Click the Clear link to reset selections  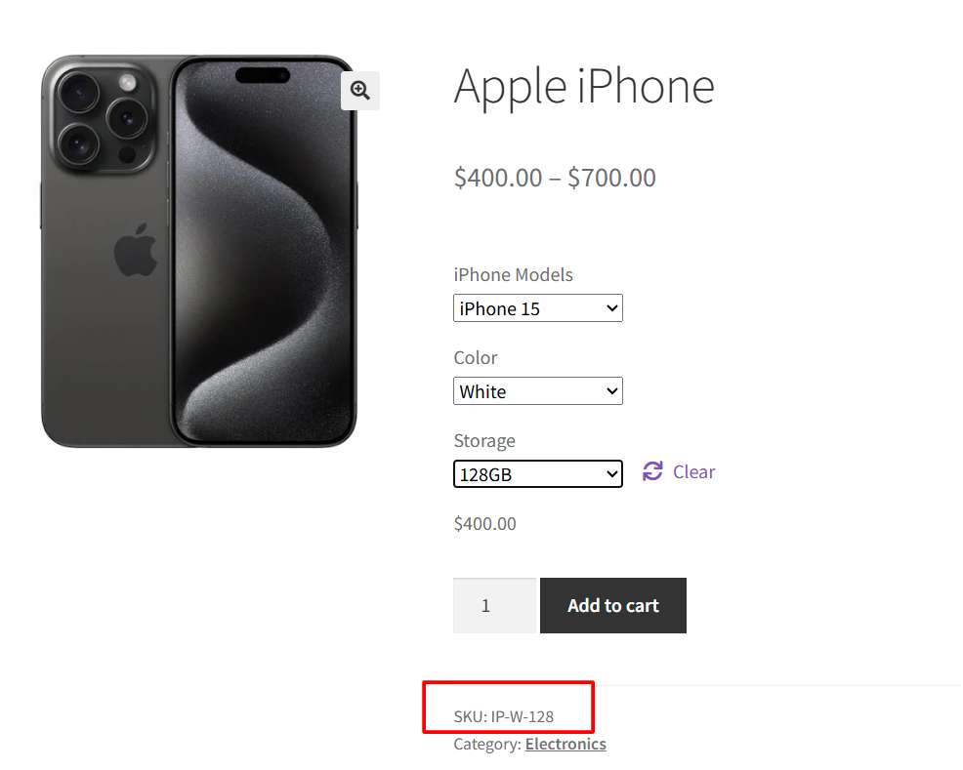[693, 471]
